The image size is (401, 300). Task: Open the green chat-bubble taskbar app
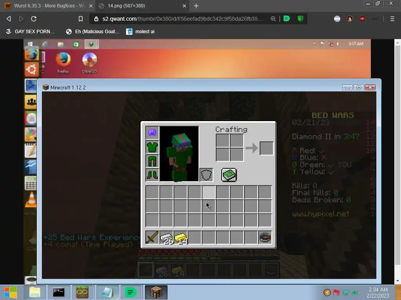coord(130,292)
